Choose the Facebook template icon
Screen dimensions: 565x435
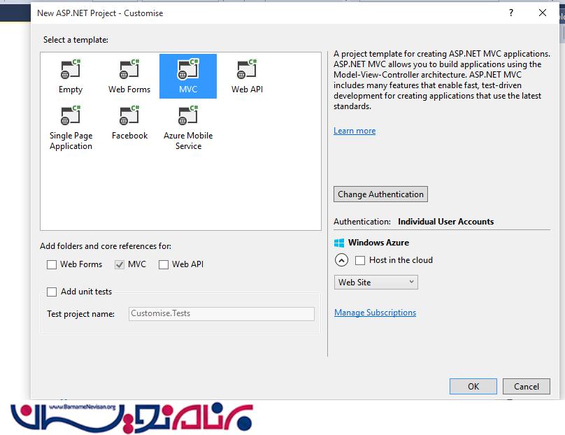pyautogui.click(x=129, y=115)
